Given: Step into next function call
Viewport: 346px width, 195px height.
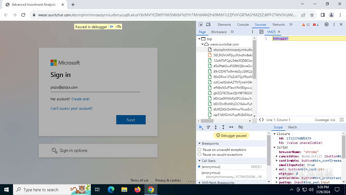Looking at the screenshot, I should point(216,127).
